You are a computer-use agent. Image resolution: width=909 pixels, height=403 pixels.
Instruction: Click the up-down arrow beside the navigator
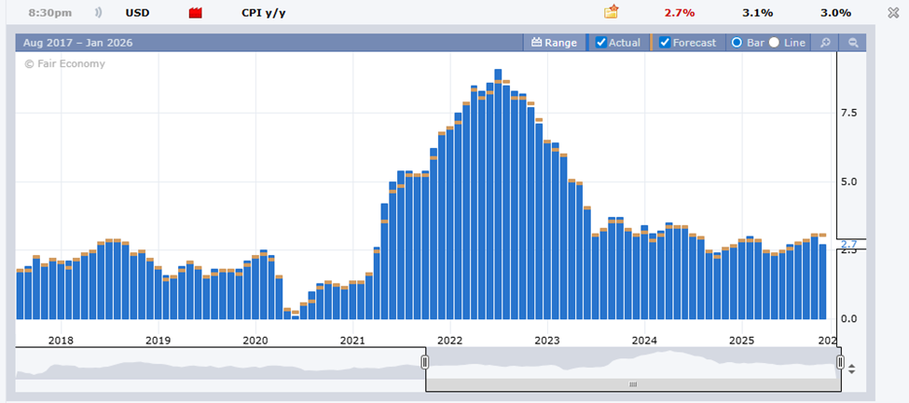[x=851, y=368]
